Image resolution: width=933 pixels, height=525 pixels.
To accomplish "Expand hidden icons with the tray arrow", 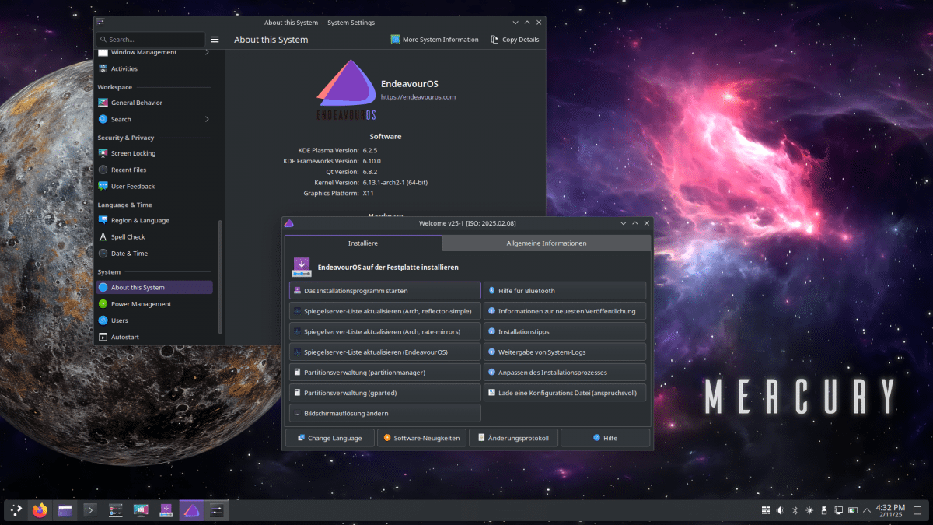I will tap(866, 510).
